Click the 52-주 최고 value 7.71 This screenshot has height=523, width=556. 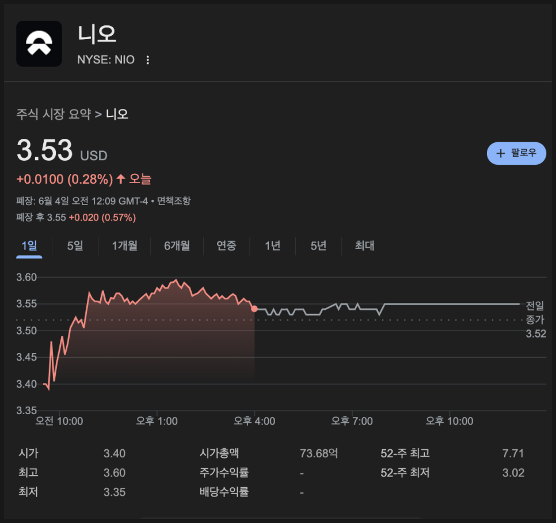click(513, 453)
